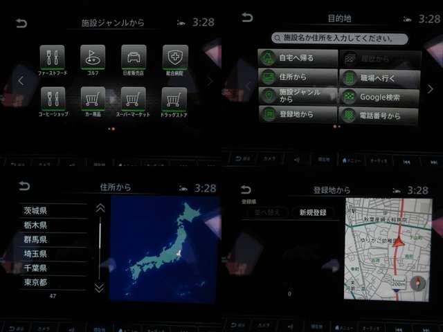Choose 日産販売店 dealer category icon

tap(134, 57)
